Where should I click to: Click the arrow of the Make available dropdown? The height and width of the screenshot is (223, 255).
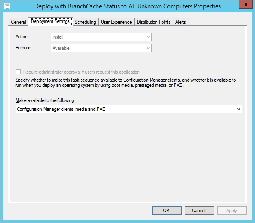click(x=239, y=109)
